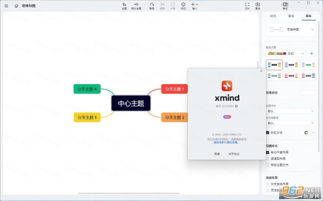Enter ZEN mode
Screen dimensions: 323x201
(x=247, y=6)
